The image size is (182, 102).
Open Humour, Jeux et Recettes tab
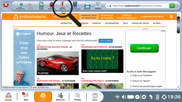(x=89, y=17)
